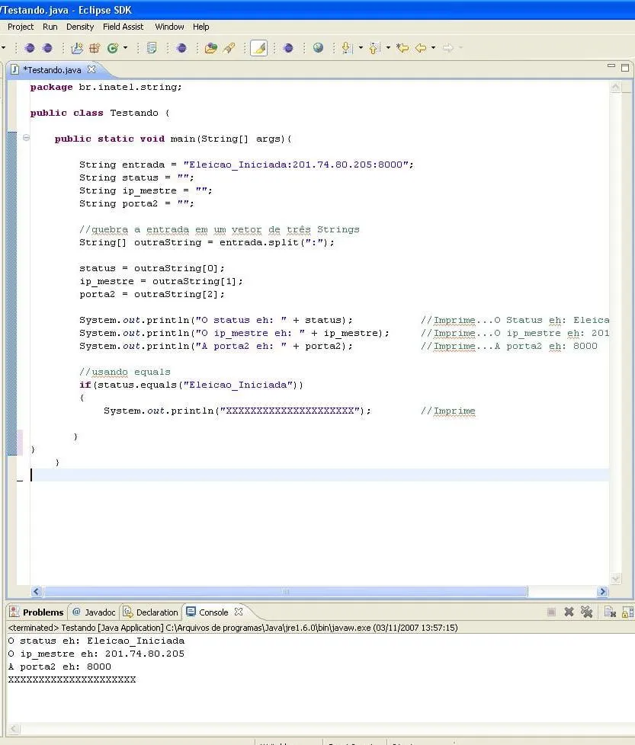
Task: Collapse the main method fold marker
Action: tap(26, 139)
